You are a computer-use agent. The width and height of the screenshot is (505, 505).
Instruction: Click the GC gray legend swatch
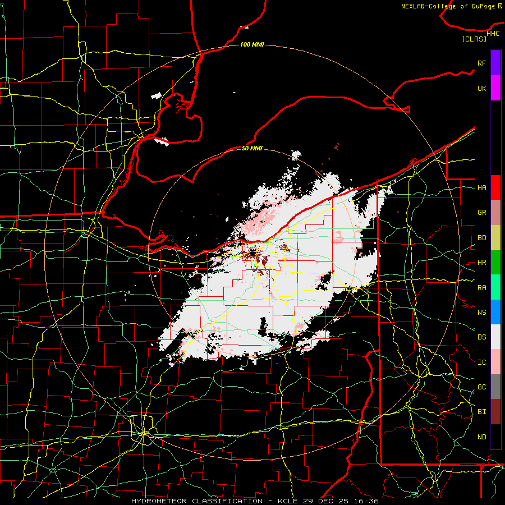pos(495,387)
